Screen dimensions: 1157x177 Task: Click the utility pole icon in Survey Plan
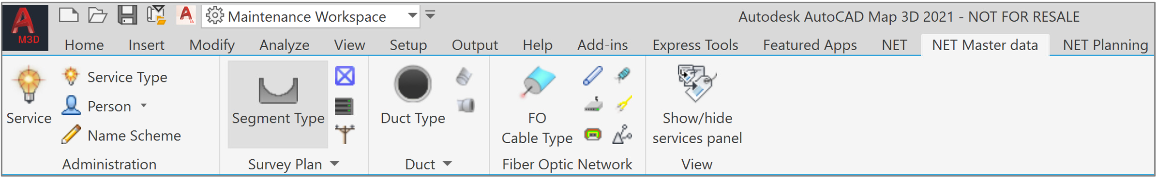point(345,134)
